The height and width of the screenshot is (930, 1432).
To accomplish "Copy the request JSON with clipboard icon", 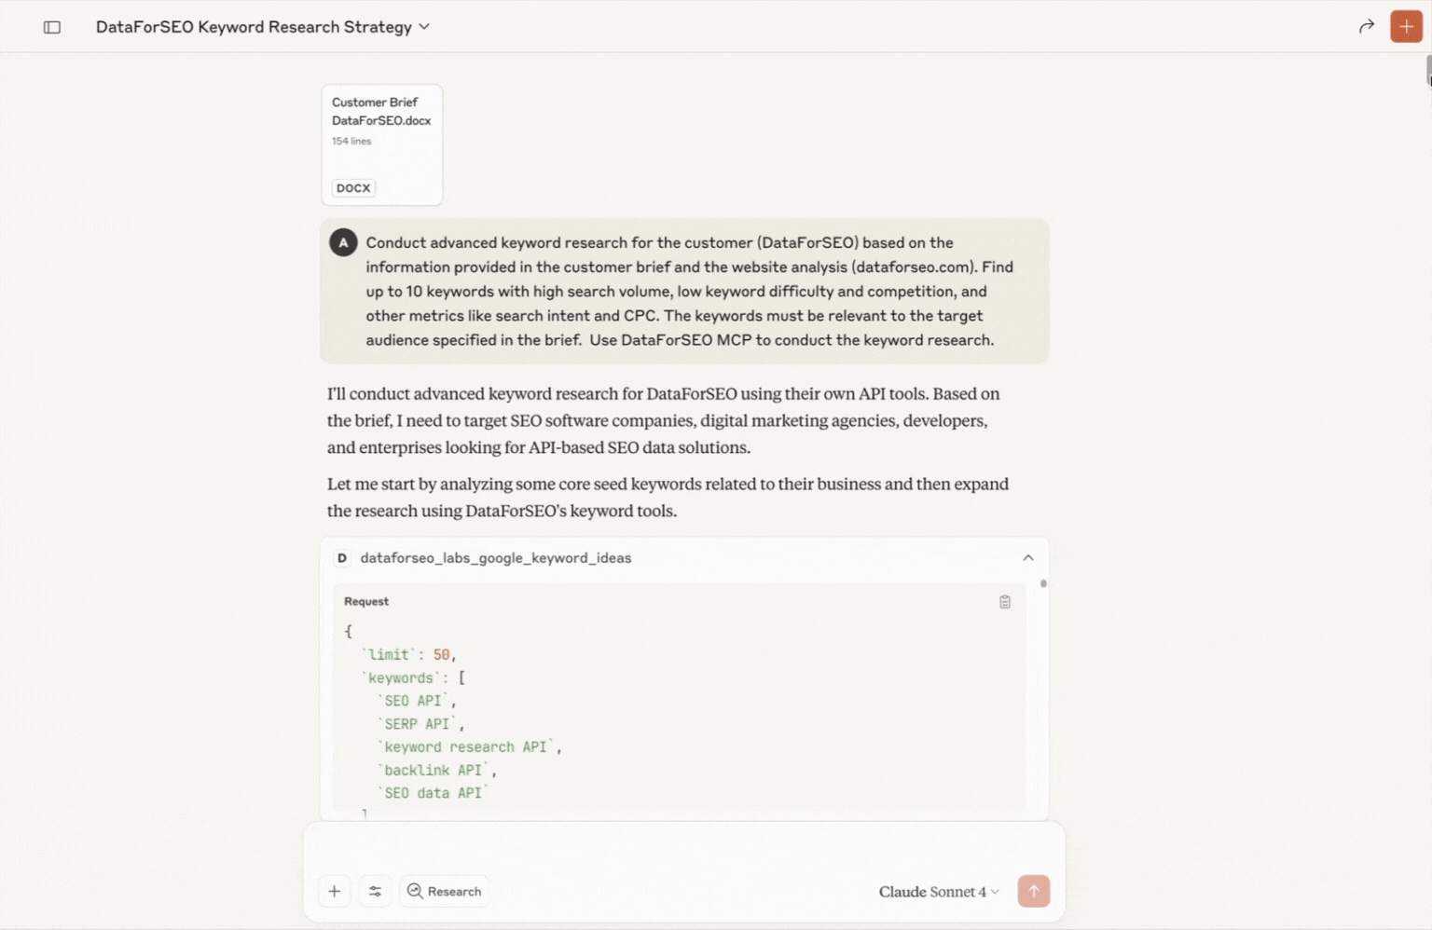I will coord(1005,602).
